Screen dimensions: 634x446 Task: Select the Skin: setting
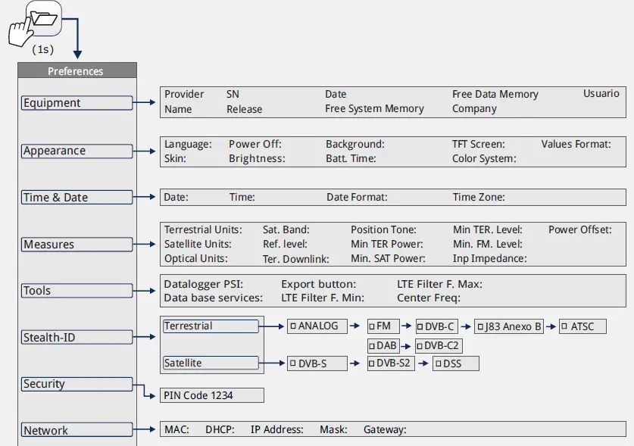click(175, 158)
